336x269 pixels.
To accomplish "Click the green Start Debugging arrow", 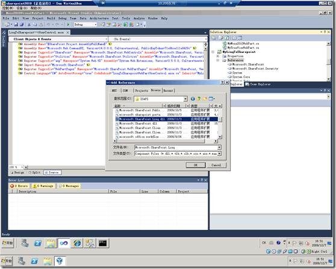I will [x=69, y=25].
